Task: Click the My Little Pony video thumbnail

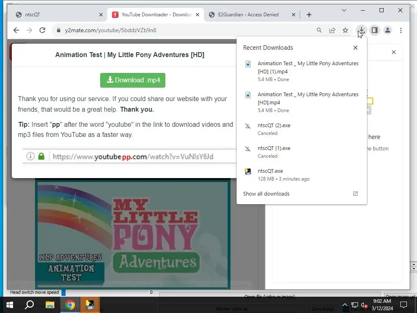Action: tap(133, 234)
